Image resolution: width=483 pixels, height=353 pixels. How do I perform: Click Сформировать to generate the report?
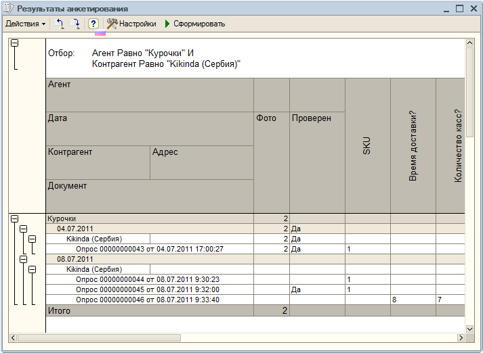pos(195,24)
